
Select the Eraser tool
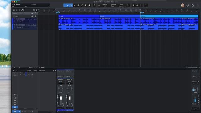78,5
